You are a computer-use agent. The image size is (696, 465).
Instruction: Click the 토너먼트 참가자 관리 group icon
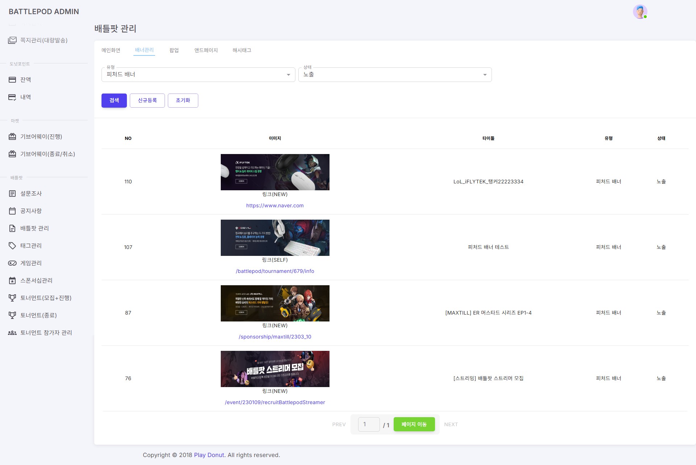[12, 333]
